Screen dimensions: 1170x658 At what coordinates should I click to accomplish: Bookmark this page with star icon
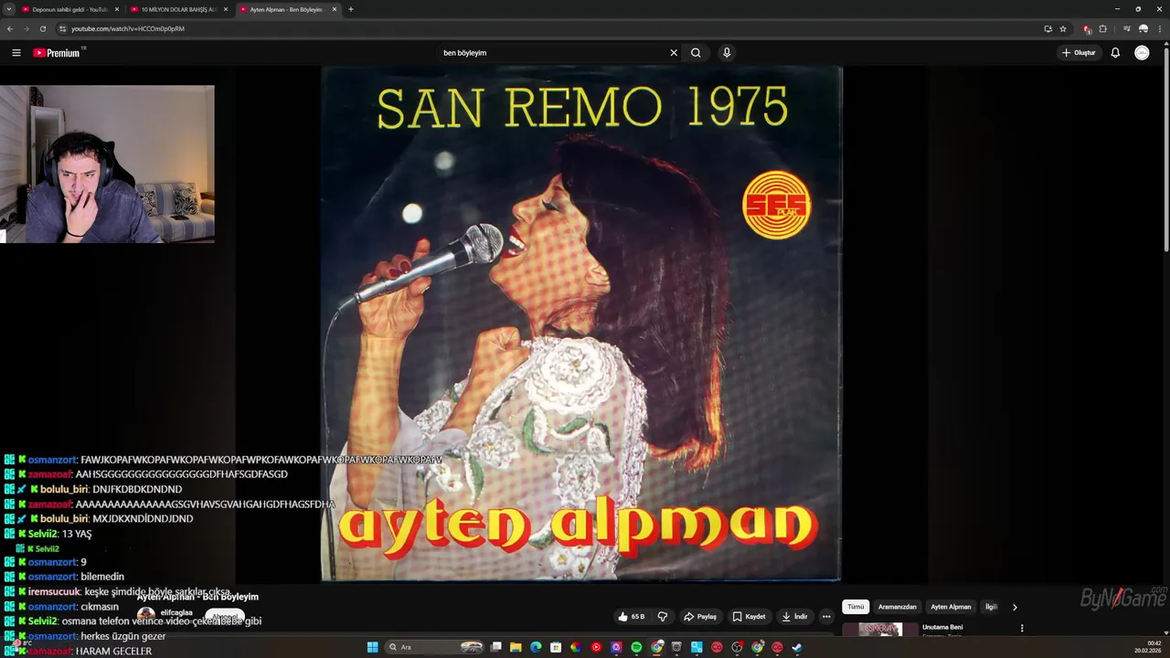tap(1063, 28)
